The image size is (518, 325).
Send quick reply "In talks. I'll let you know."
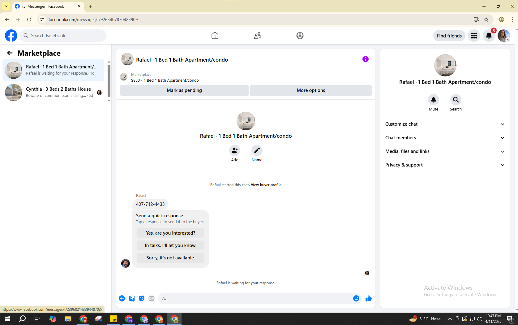pos(171,245)
